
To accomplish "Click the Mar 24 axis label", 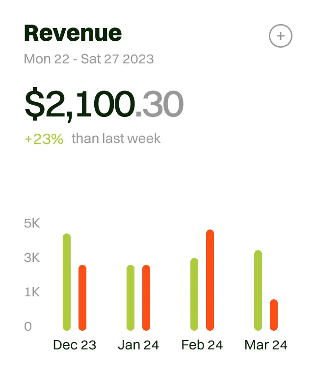I will (x=266, y=345).
